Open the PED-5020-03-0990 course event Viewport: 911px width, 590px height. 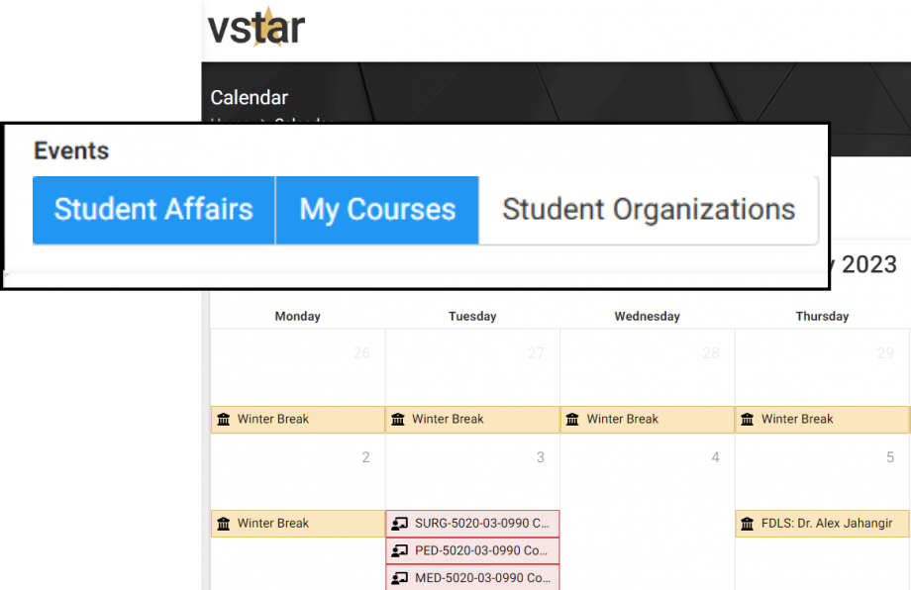tap(481, 550)
